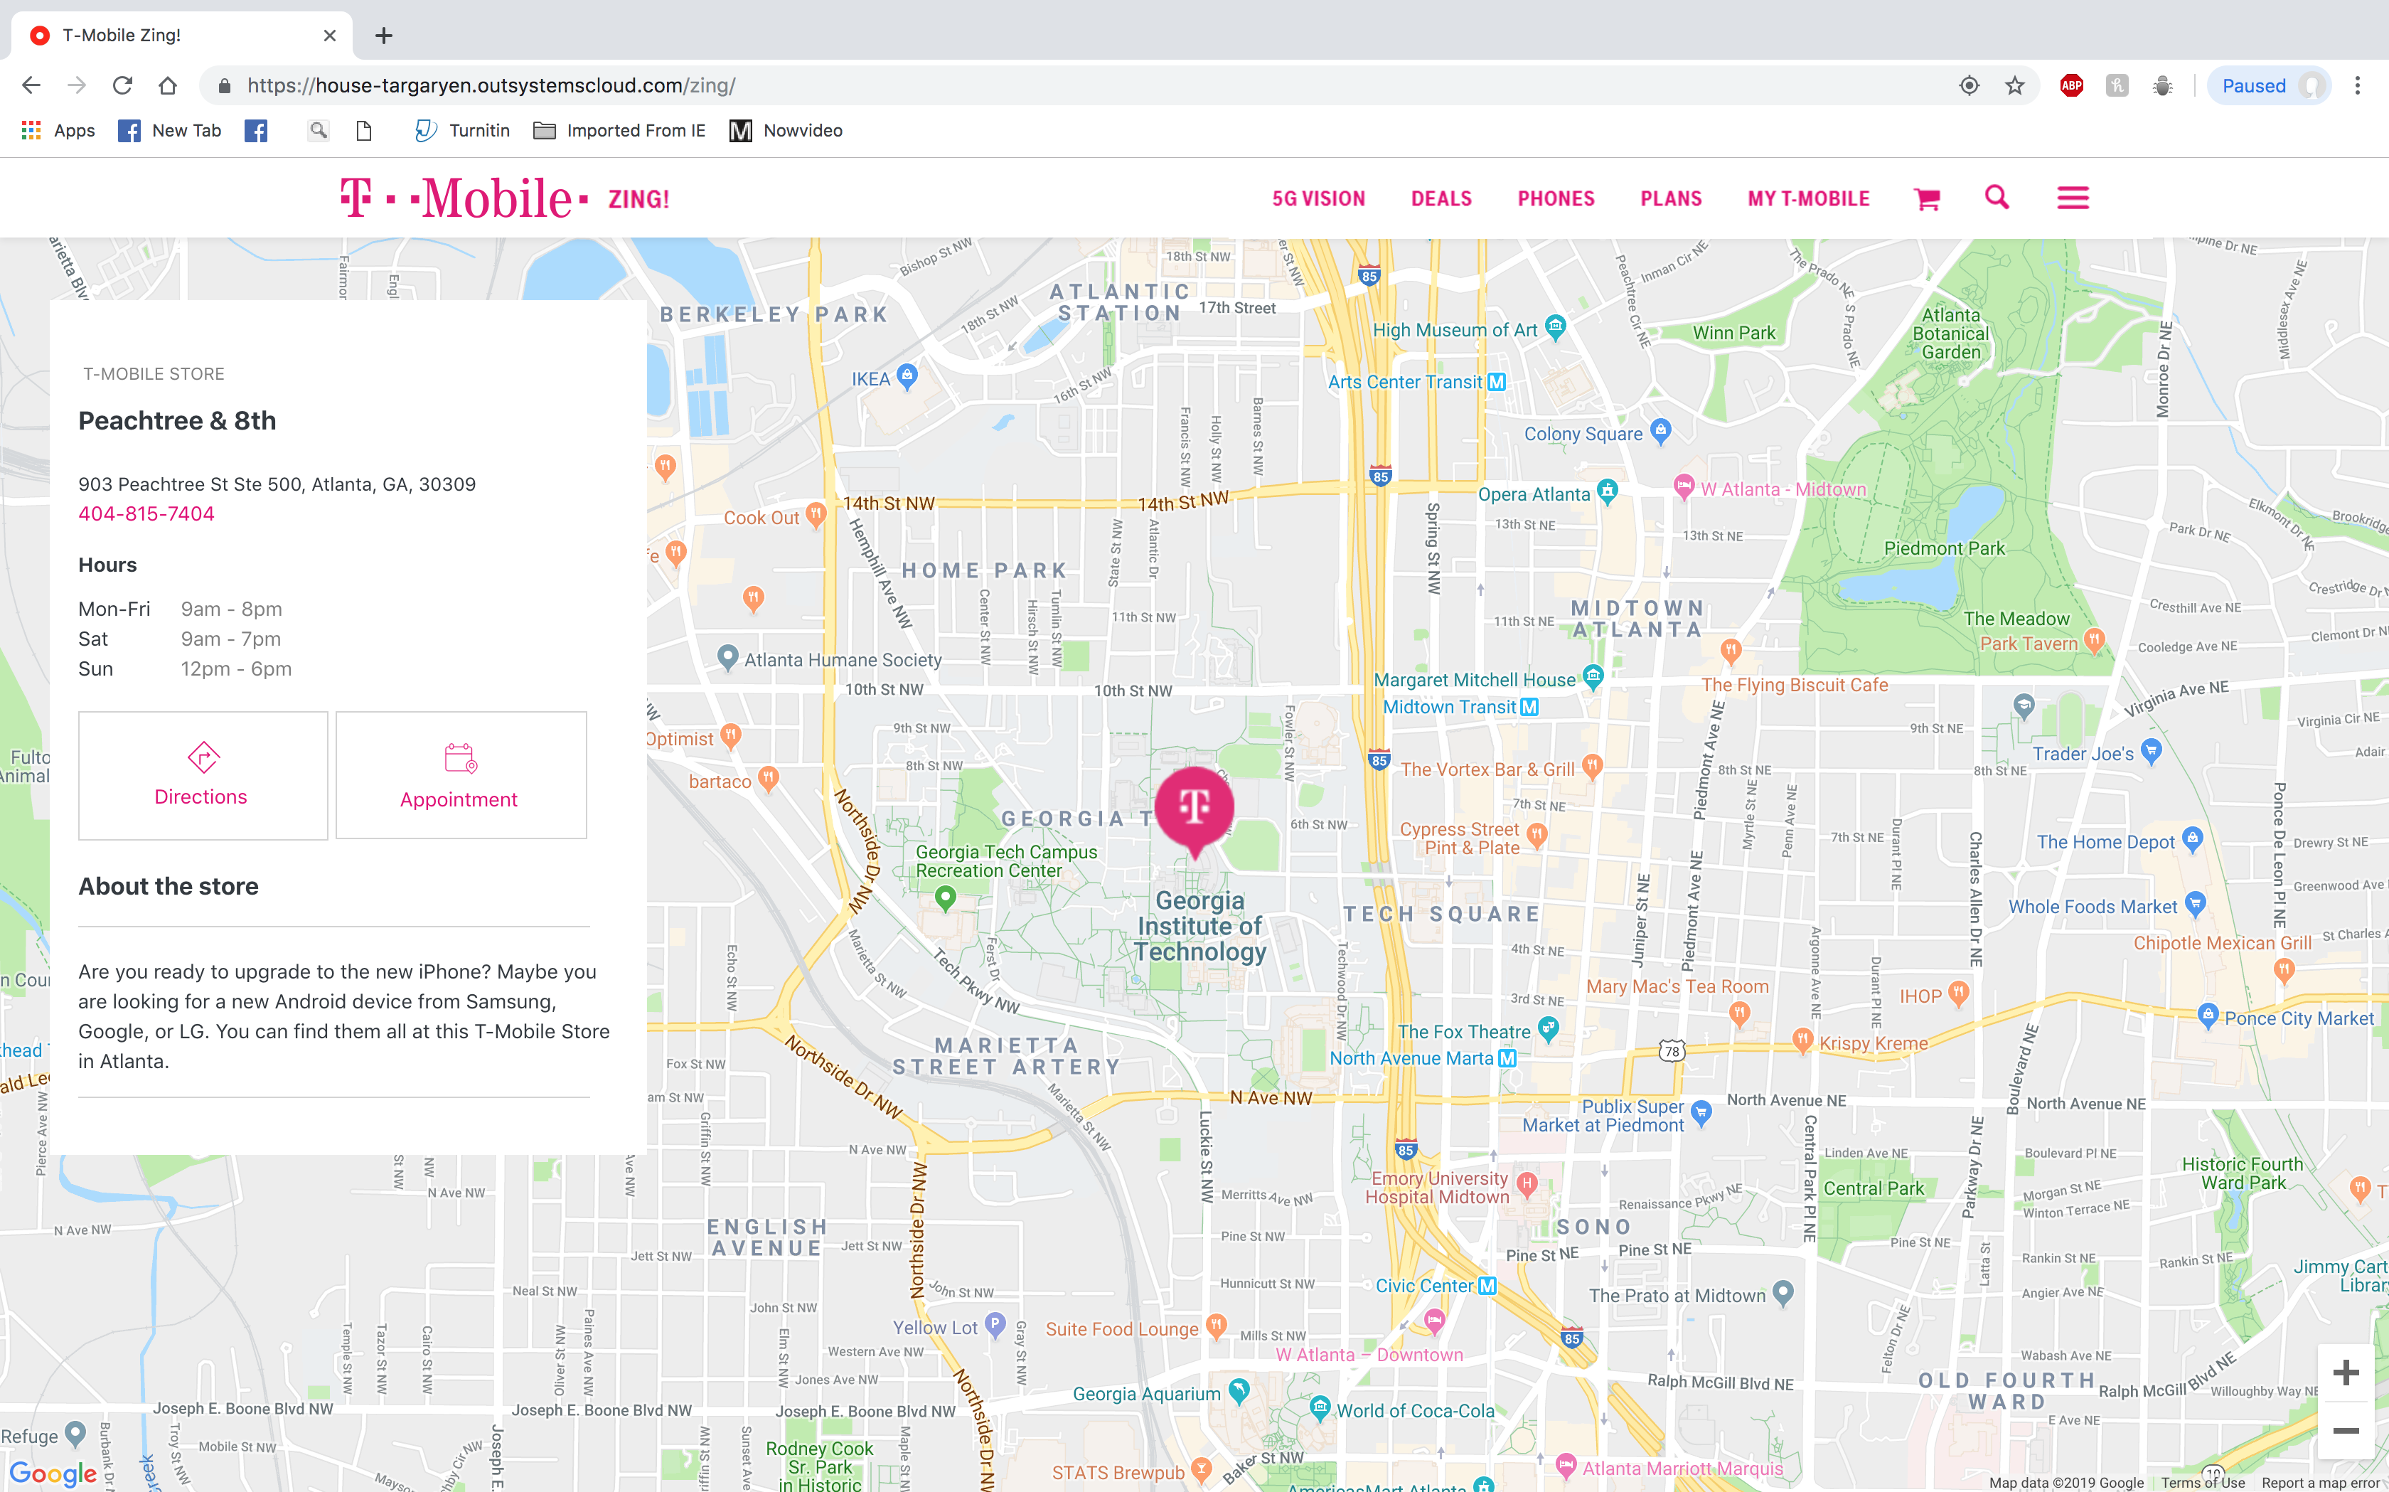2389x1492 pixels.
Task: Click the location access icon in address bar
Action: (1969, 86)
